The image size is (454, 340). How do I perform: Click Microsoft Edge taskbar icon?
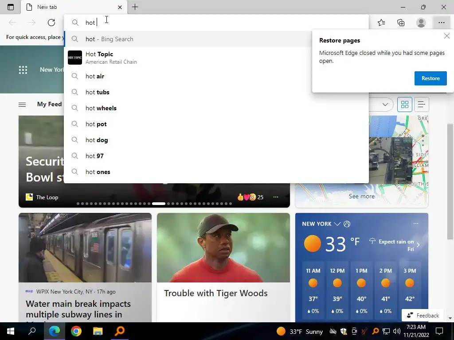(x=54, y=331)
